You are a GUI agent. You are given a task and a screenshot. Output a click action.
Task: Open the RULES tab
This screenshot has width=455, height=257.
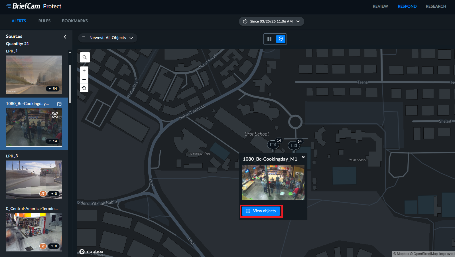44,21
